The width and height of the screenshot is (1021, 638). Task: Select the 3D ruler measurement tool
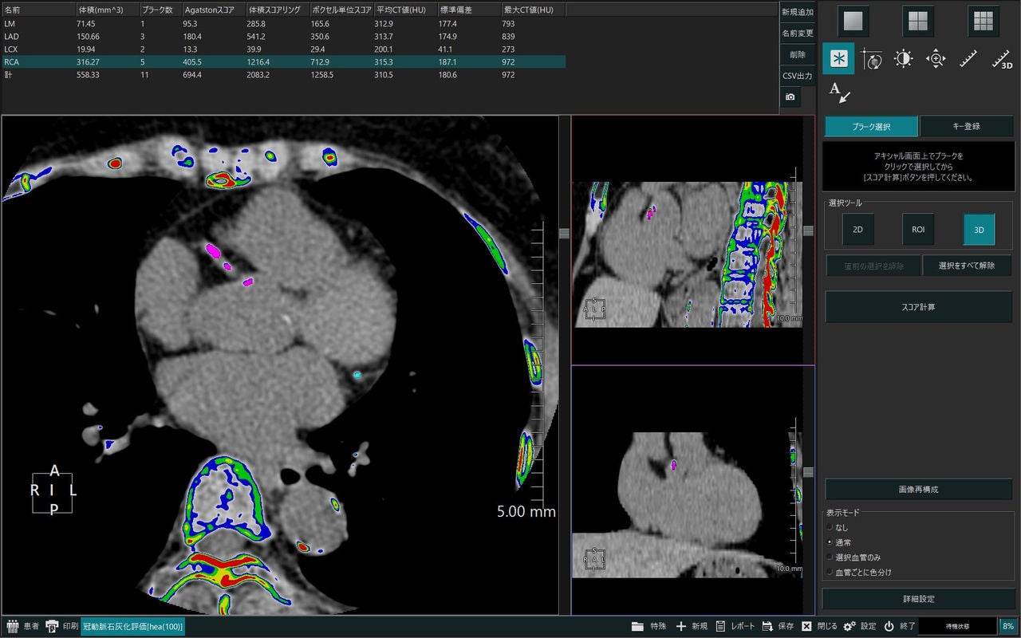(x=1001, y=59)
